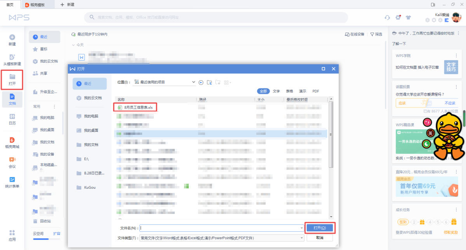Select 文档 in the left sidebar

[x=12, y=99]
